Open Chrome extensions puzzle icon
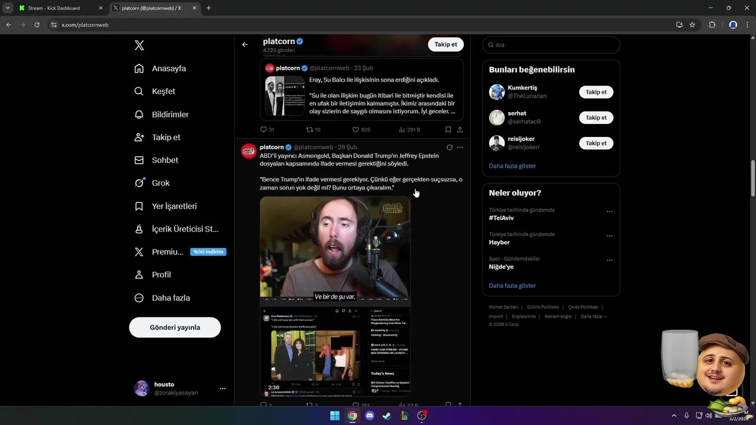The image size is (756, 425). pyautogui.click(x=712, y=25)
